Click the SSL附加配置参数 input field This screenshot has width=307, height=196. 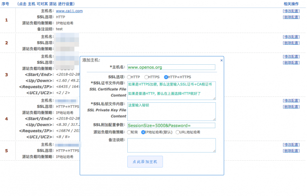tap(171, 125)
